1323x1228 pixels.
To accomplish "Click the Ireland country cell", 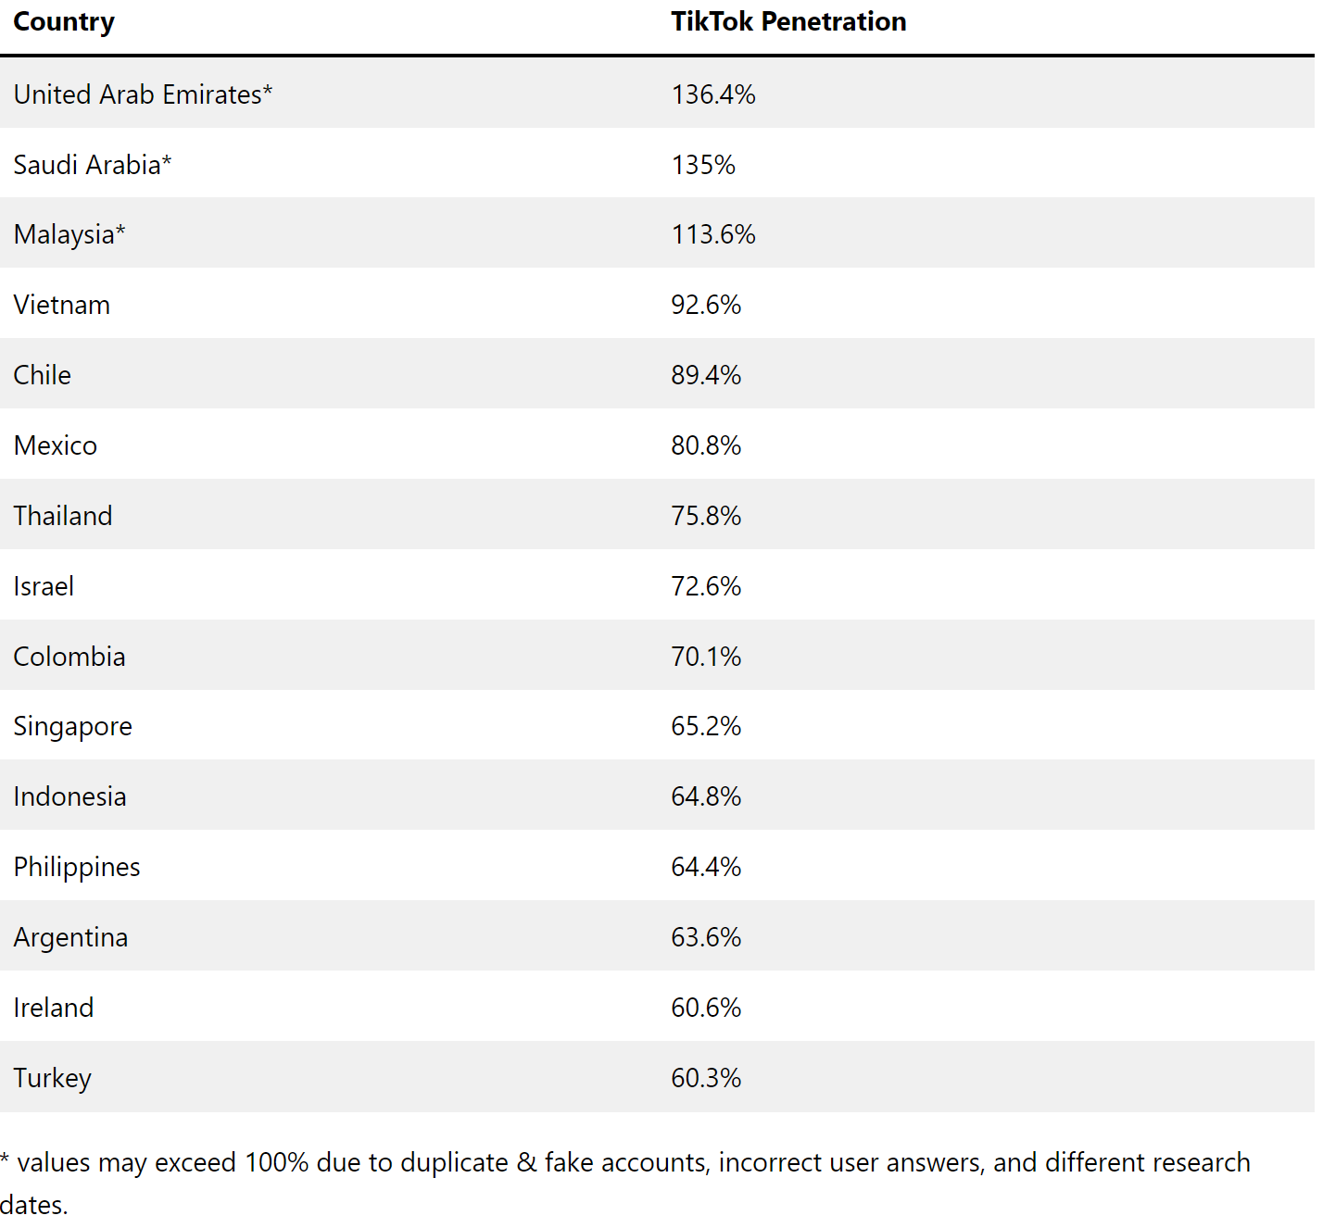I will click(54, 1008).
